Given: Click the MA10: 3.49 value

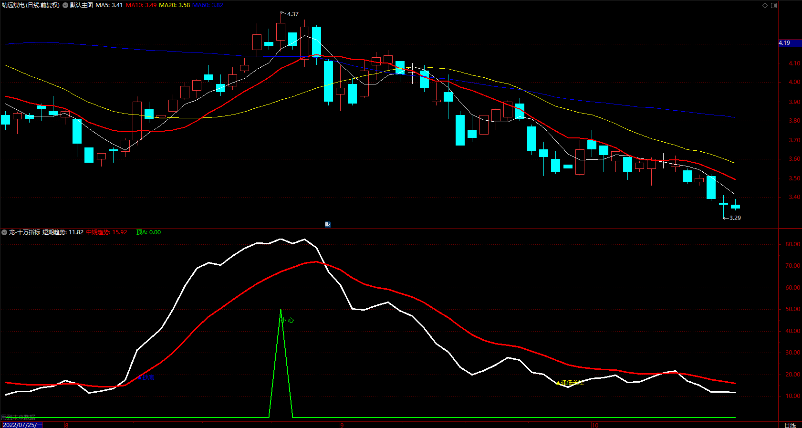Looking at the screenshot, I should [141, 5].
